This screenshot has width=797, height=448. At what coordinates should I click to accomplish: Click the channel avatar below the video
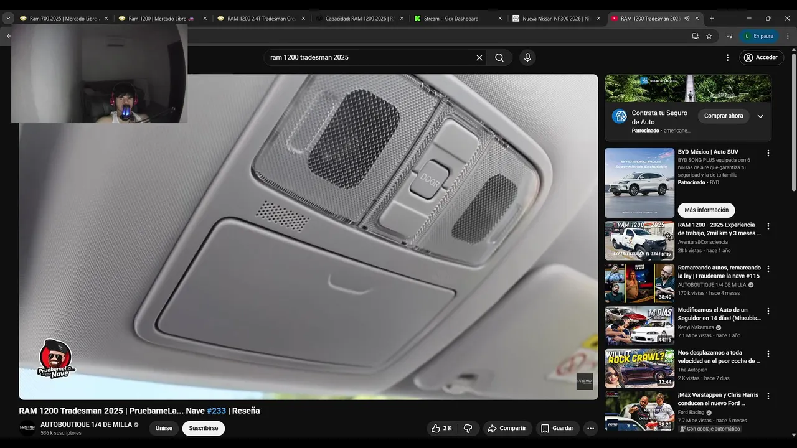click(x=27, y=428)
